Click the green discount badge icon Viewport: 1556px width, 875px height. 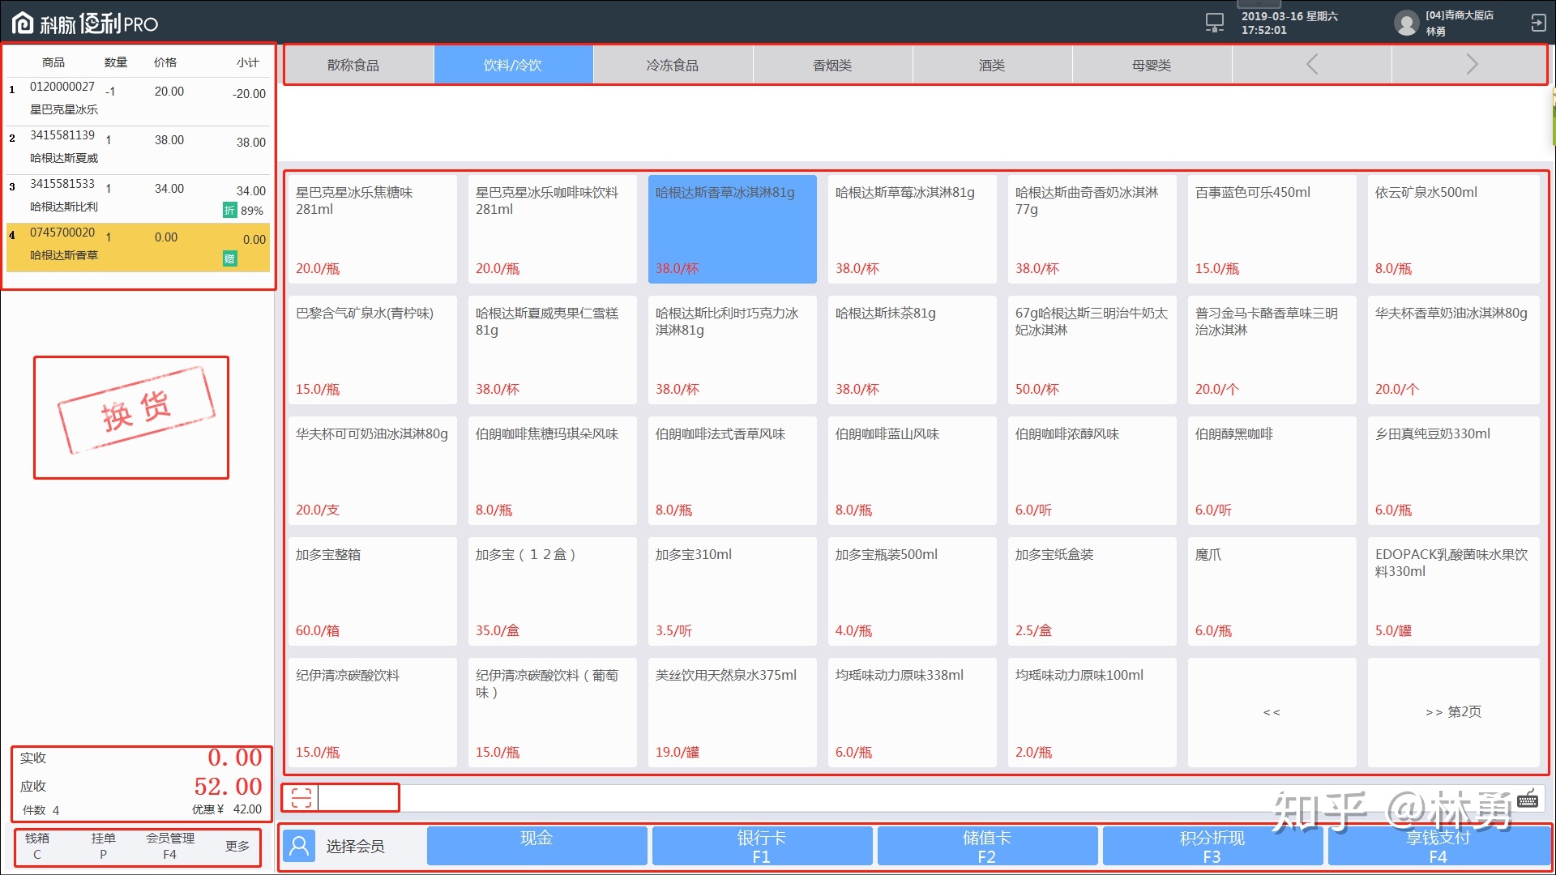click(x=229, y=211)
